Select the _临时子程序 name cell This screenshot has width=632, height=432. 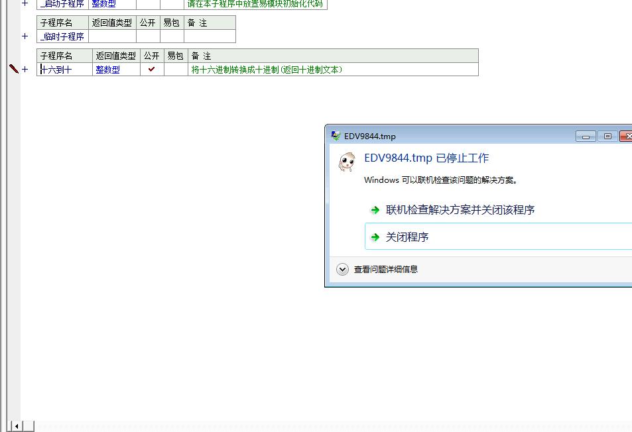(62, 36)
